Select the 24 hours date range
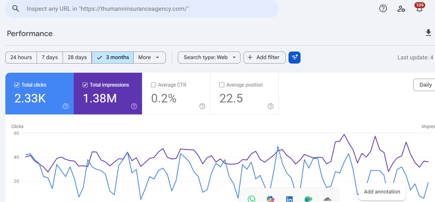The height and width of the screenshot is (202, 435). [x=21, y=57]
